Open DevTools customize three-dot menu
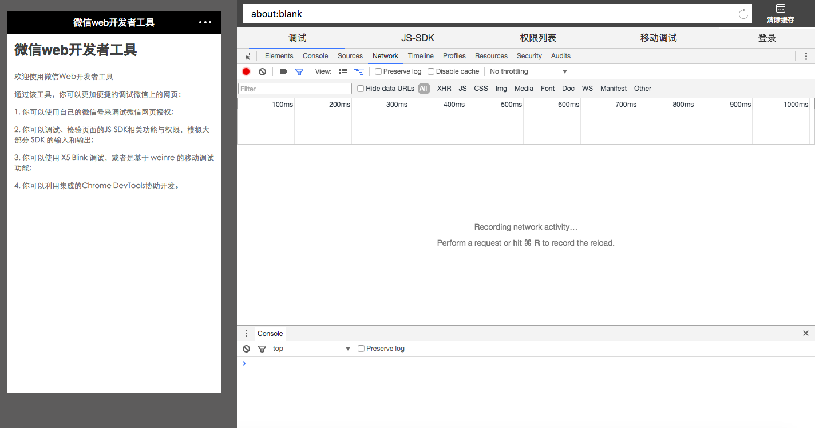815x428 pixels. click(806, 56)
